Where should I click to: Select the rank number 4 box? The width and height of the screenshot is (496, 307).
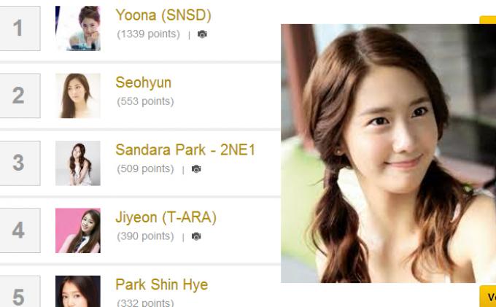point(20,230)
